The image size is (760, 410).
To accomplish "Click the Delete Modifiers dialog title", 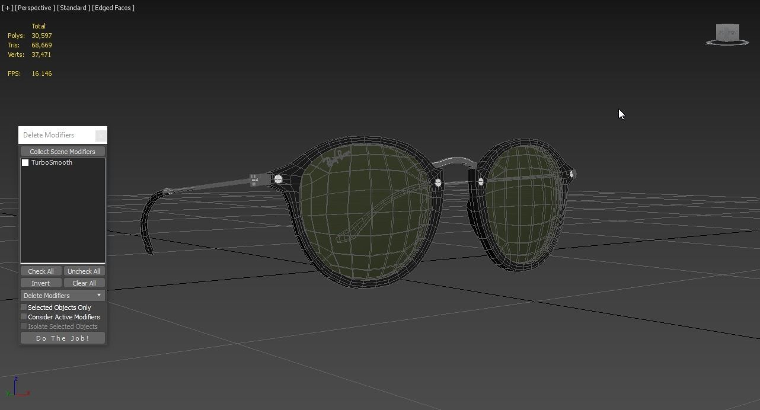I will coord(49,135).
